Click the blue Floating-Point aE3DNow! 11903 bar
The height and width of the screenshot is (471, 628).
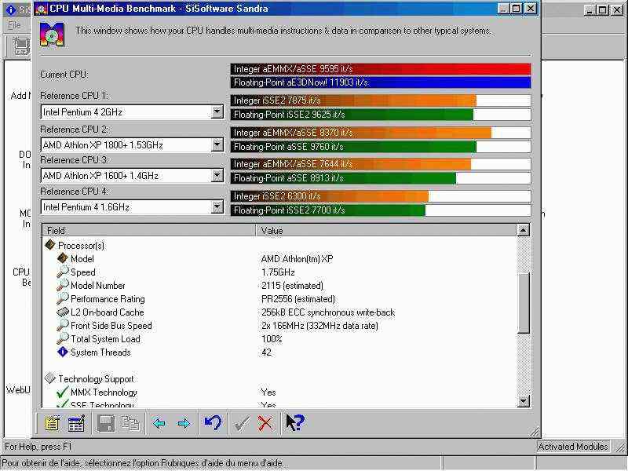click(381, 82)
